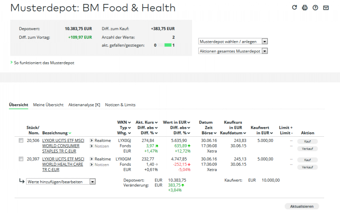Switch to the Notizen & Limits tab
340x213 pixels.
(x=120, y=105)
